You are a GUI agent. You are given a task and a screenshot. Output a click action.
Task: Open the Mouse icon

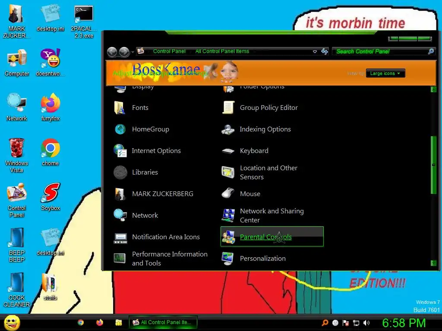[228, 194]
